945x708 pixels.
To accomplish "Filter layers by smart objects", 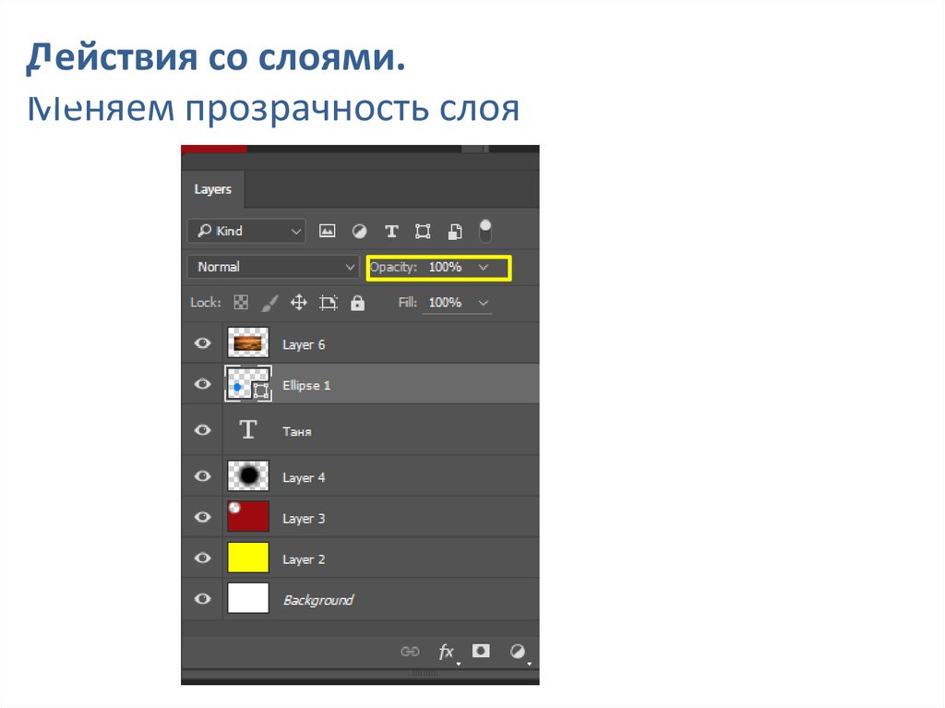I will 455,231.
